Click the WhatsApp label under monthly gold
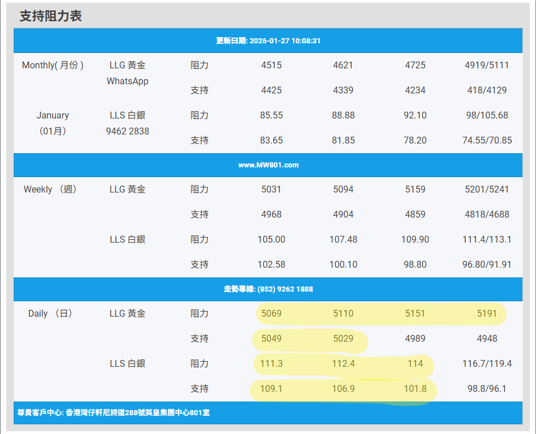This screenshot has height=434, width=536. [x=128, y=81]
